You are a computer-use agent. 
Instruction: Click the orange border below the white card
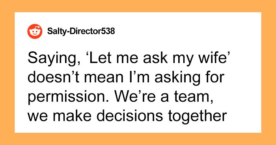coord(138,139)
